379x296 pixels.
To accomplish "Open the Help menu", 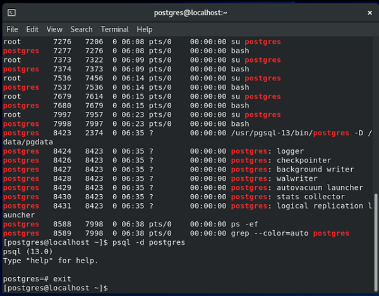I will [145, 30].
